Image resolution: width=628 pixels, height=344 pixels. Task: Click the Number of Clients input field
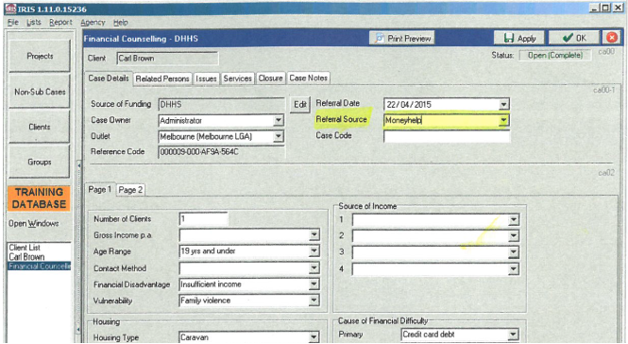click(x=203, y=219)
